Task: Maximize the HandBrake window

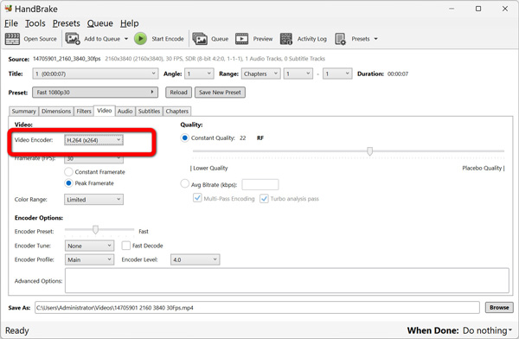Action: coord(478,9)
